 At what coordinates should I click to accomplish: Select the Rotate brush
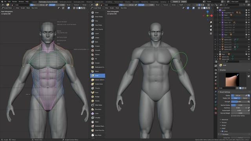[98, 101]
